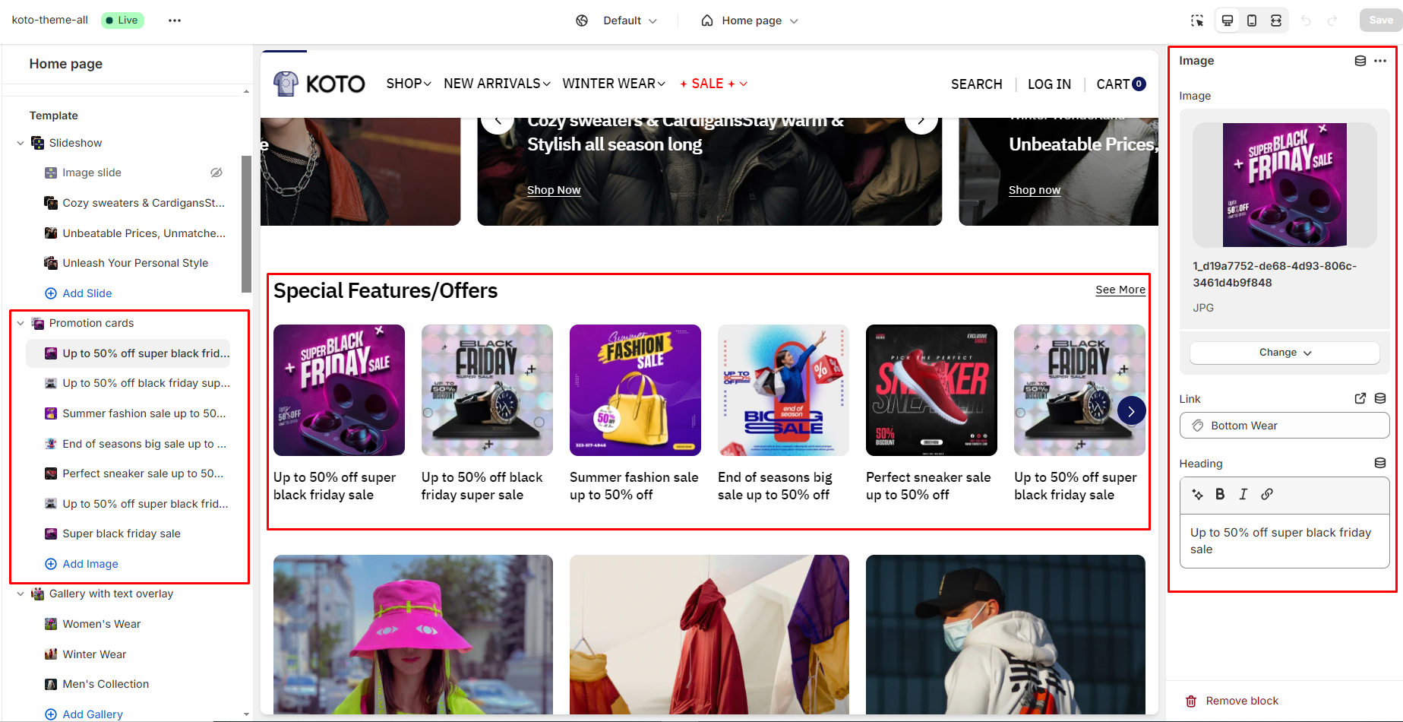Collapse the Slideshow section

tap(21, 143)
